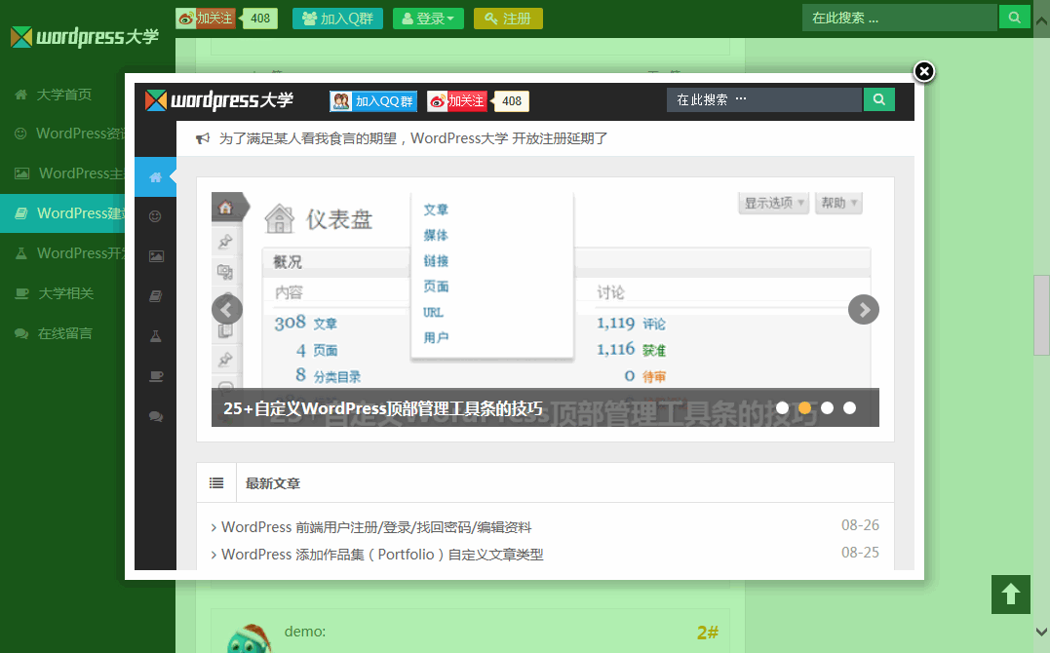The width and height of the screenshot is (1050, 653).
Task: Click page vertical scrollbar thumb
Action: (1041, 315)
